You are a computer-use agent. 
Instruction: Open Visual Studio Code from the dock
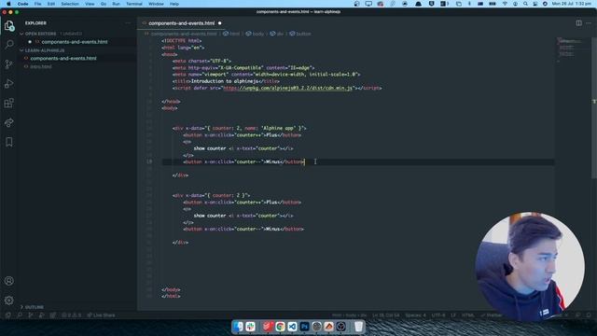[292, 327]
